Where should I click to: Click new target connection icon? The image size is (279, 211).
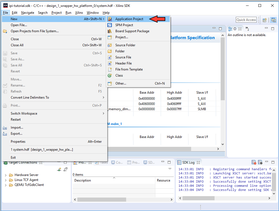(x=59, y=169)
